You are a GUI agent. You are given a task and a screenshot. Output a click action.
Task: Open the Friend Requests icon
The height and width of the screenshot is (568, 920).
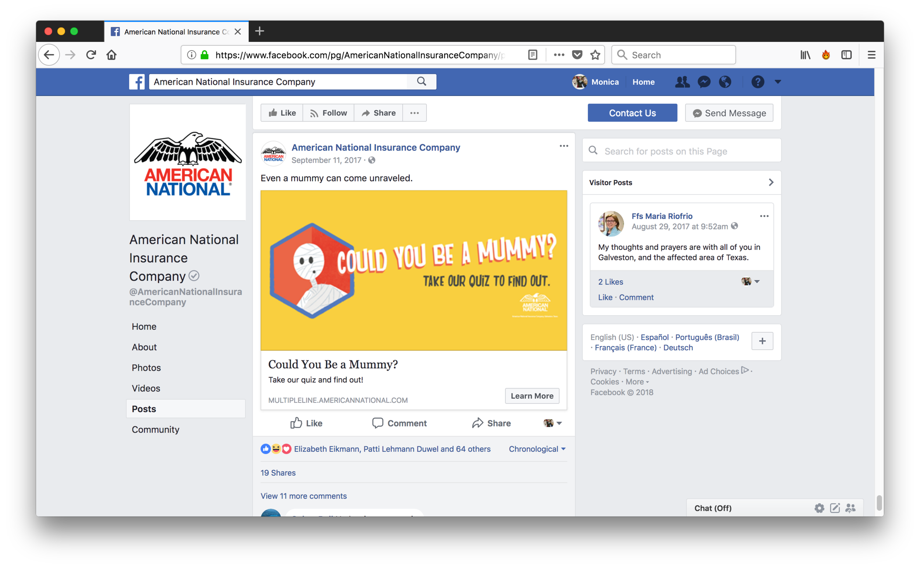click(x=682, y=82)
